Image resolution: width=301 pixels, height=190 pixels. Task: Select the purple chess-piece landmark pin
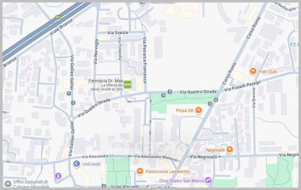[58, 176]
